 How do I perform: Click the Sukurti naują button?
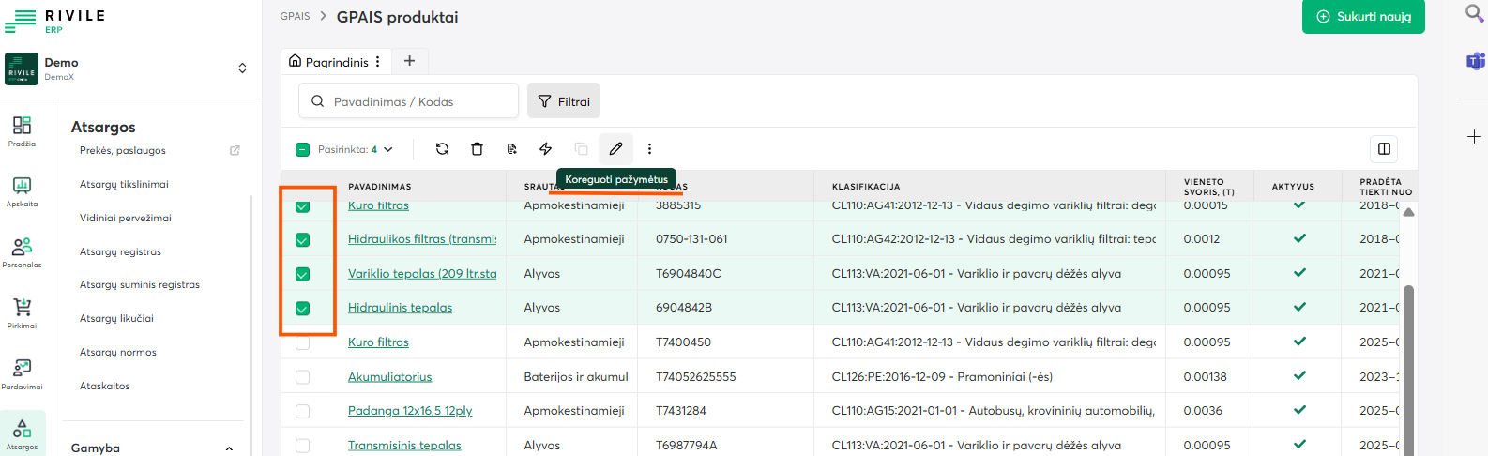[1363, 17]
